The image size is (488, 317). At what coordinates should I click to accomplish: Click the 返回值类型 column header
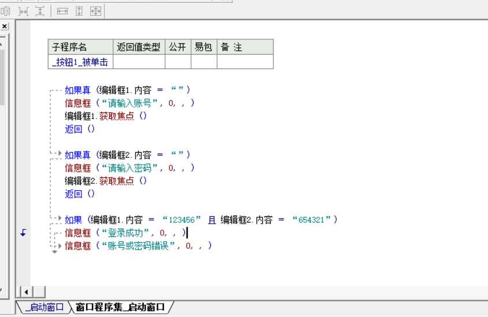139,47
